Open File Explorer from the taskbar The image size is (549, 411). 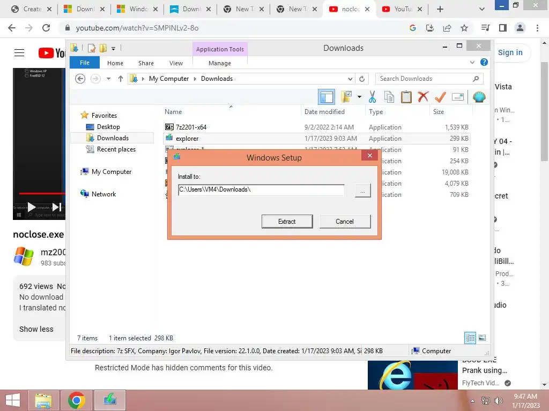[43, 400]
